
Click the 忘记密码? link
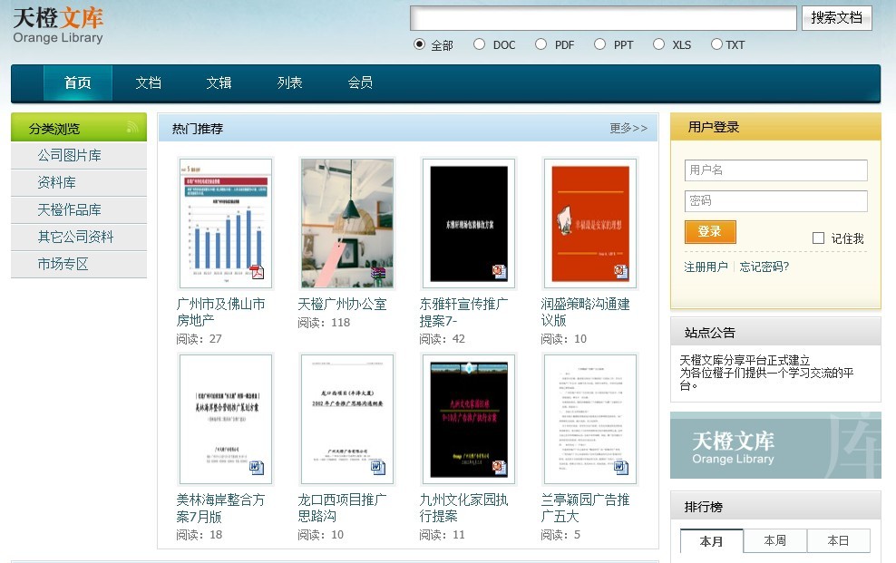point(765,267)
